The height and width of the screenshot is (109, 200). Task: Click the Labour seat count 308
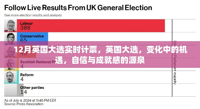click(x=25, y=28)
